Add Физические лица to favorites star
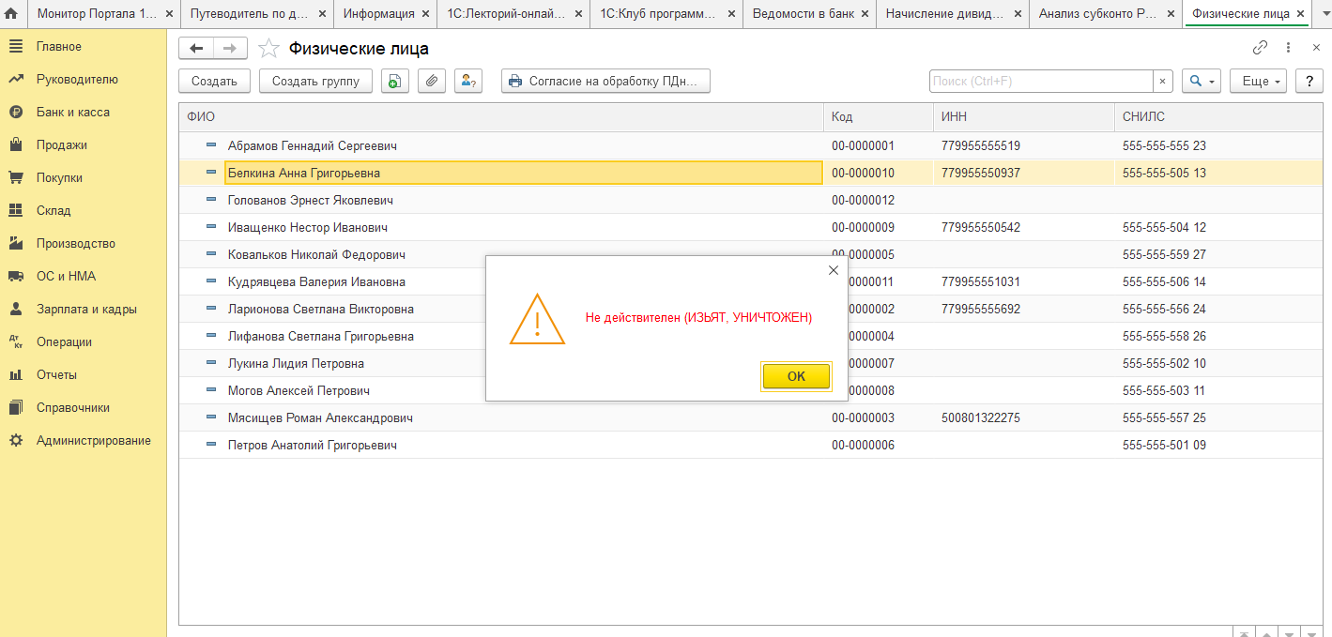 pyautogui.click(x=268, y=49)
